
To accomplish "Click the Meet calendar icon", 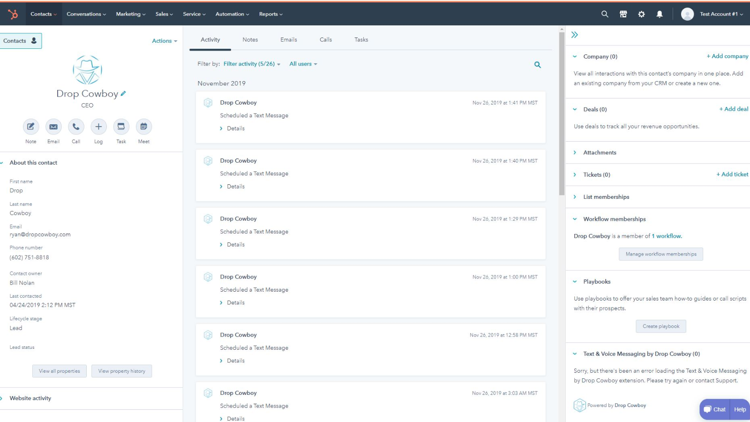I will coord(144,127).
